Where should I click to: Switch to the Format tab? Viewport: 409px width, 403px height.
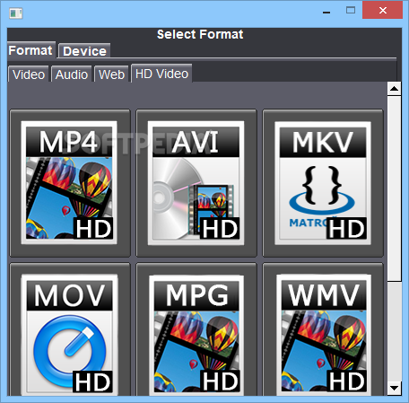(30, 50)
